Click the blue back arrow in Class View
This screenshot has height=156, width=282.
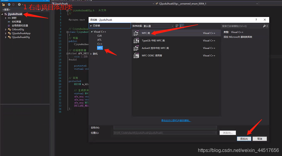[x=9, y=4]
